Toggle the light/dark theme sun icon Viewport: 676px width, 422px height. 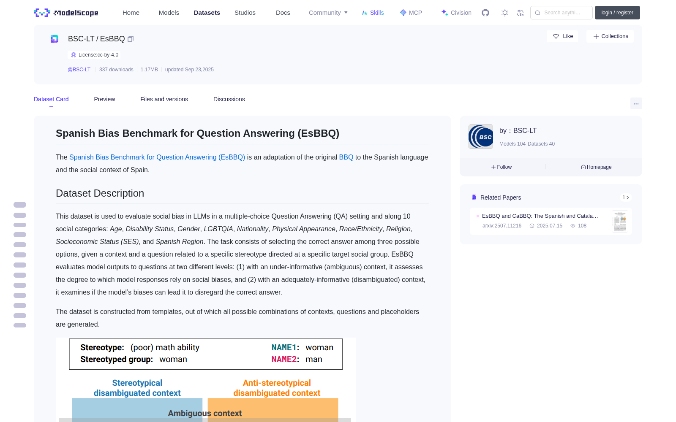pos(505,13)
